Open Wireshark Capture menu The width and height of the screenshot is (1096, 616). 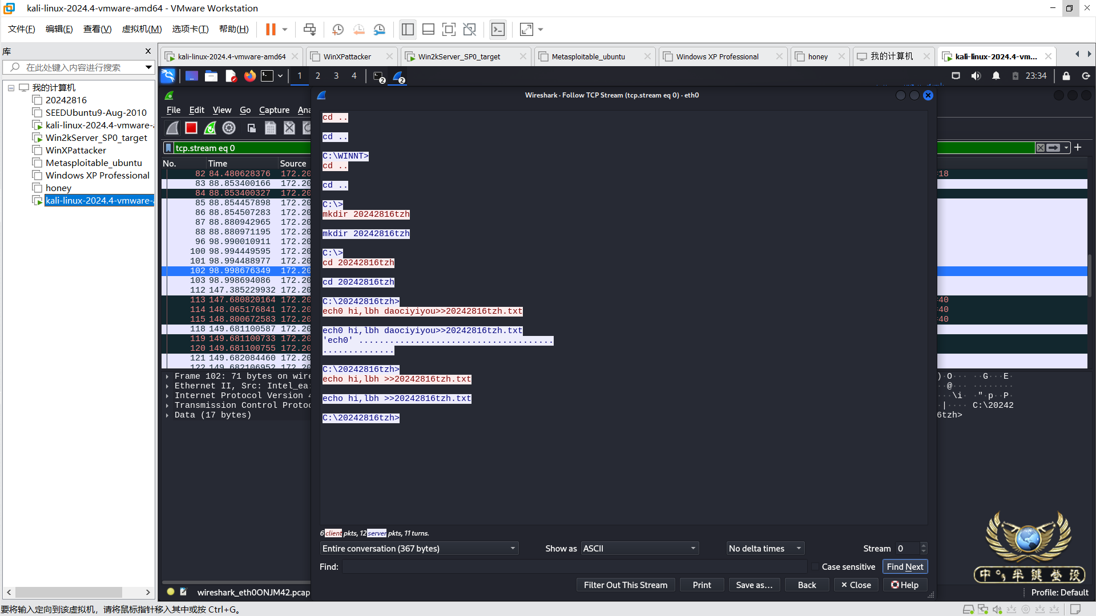274,110
